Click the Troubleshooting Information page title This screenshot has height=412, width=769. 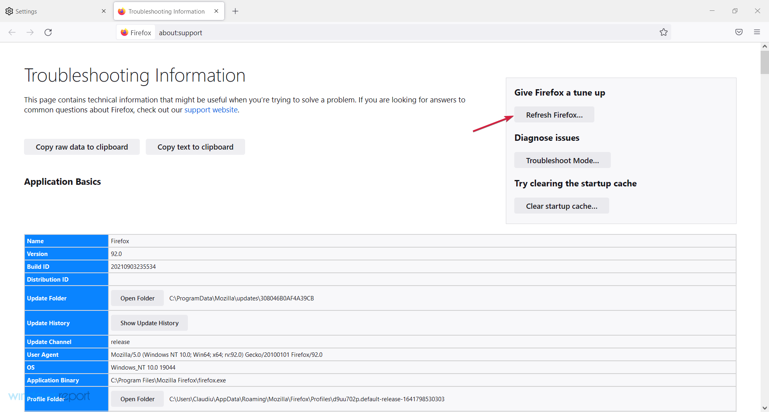point(135,75)
